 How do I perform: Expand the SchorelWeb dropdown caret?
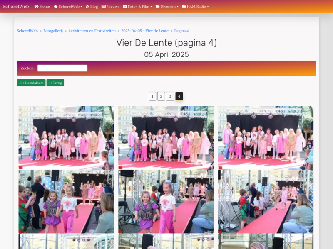pos(81,7)
